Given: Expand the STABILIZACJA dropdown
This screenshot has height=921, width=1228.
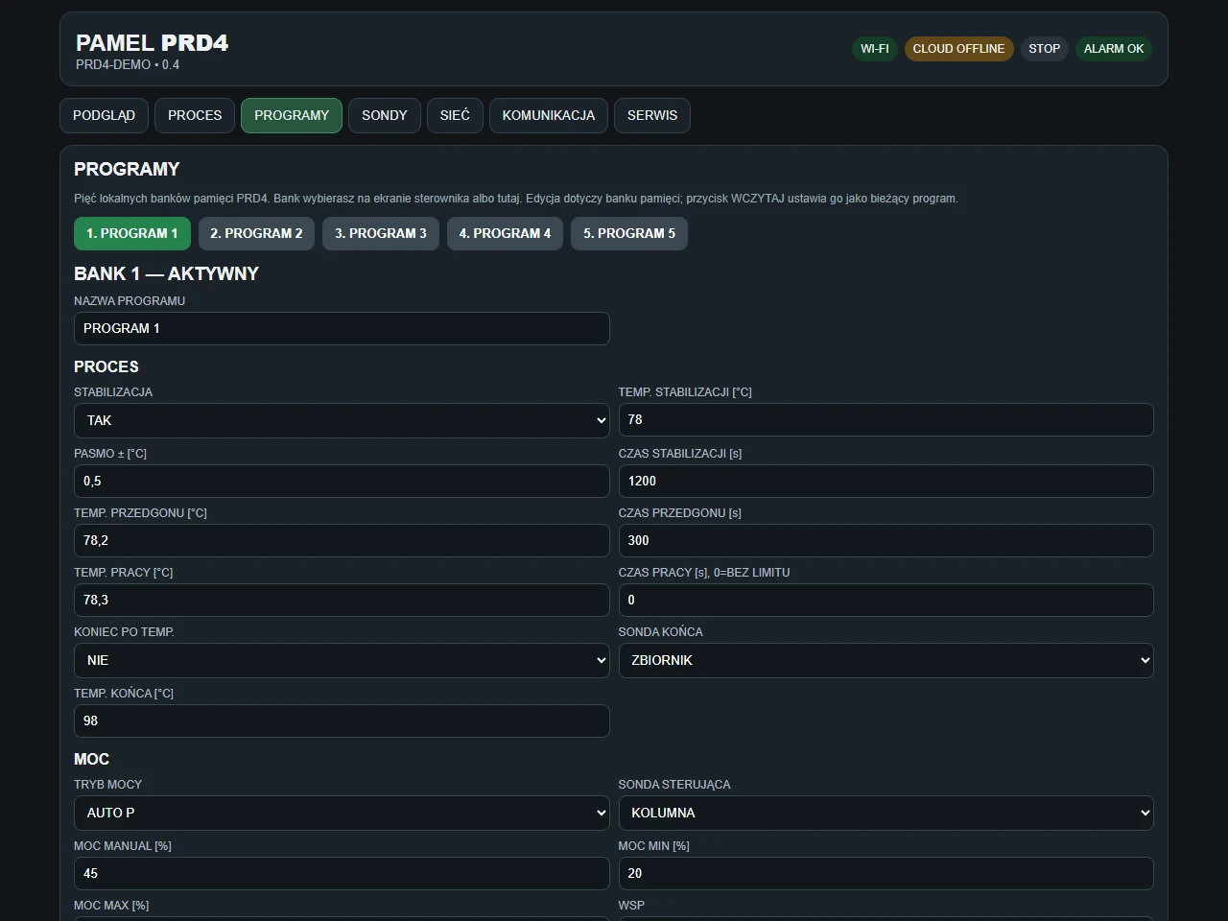Looking at the screenshot, I should 342,420.
